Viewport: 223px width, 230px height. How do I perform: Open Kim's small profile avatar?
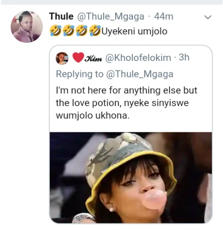point(62,58)
